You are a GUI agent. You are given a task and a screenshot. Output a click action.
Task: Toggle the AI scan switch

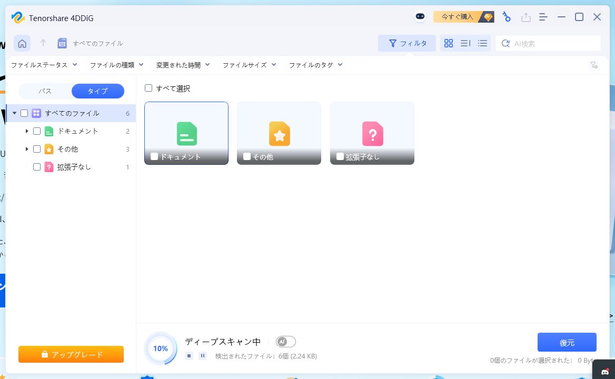point(286,342)
